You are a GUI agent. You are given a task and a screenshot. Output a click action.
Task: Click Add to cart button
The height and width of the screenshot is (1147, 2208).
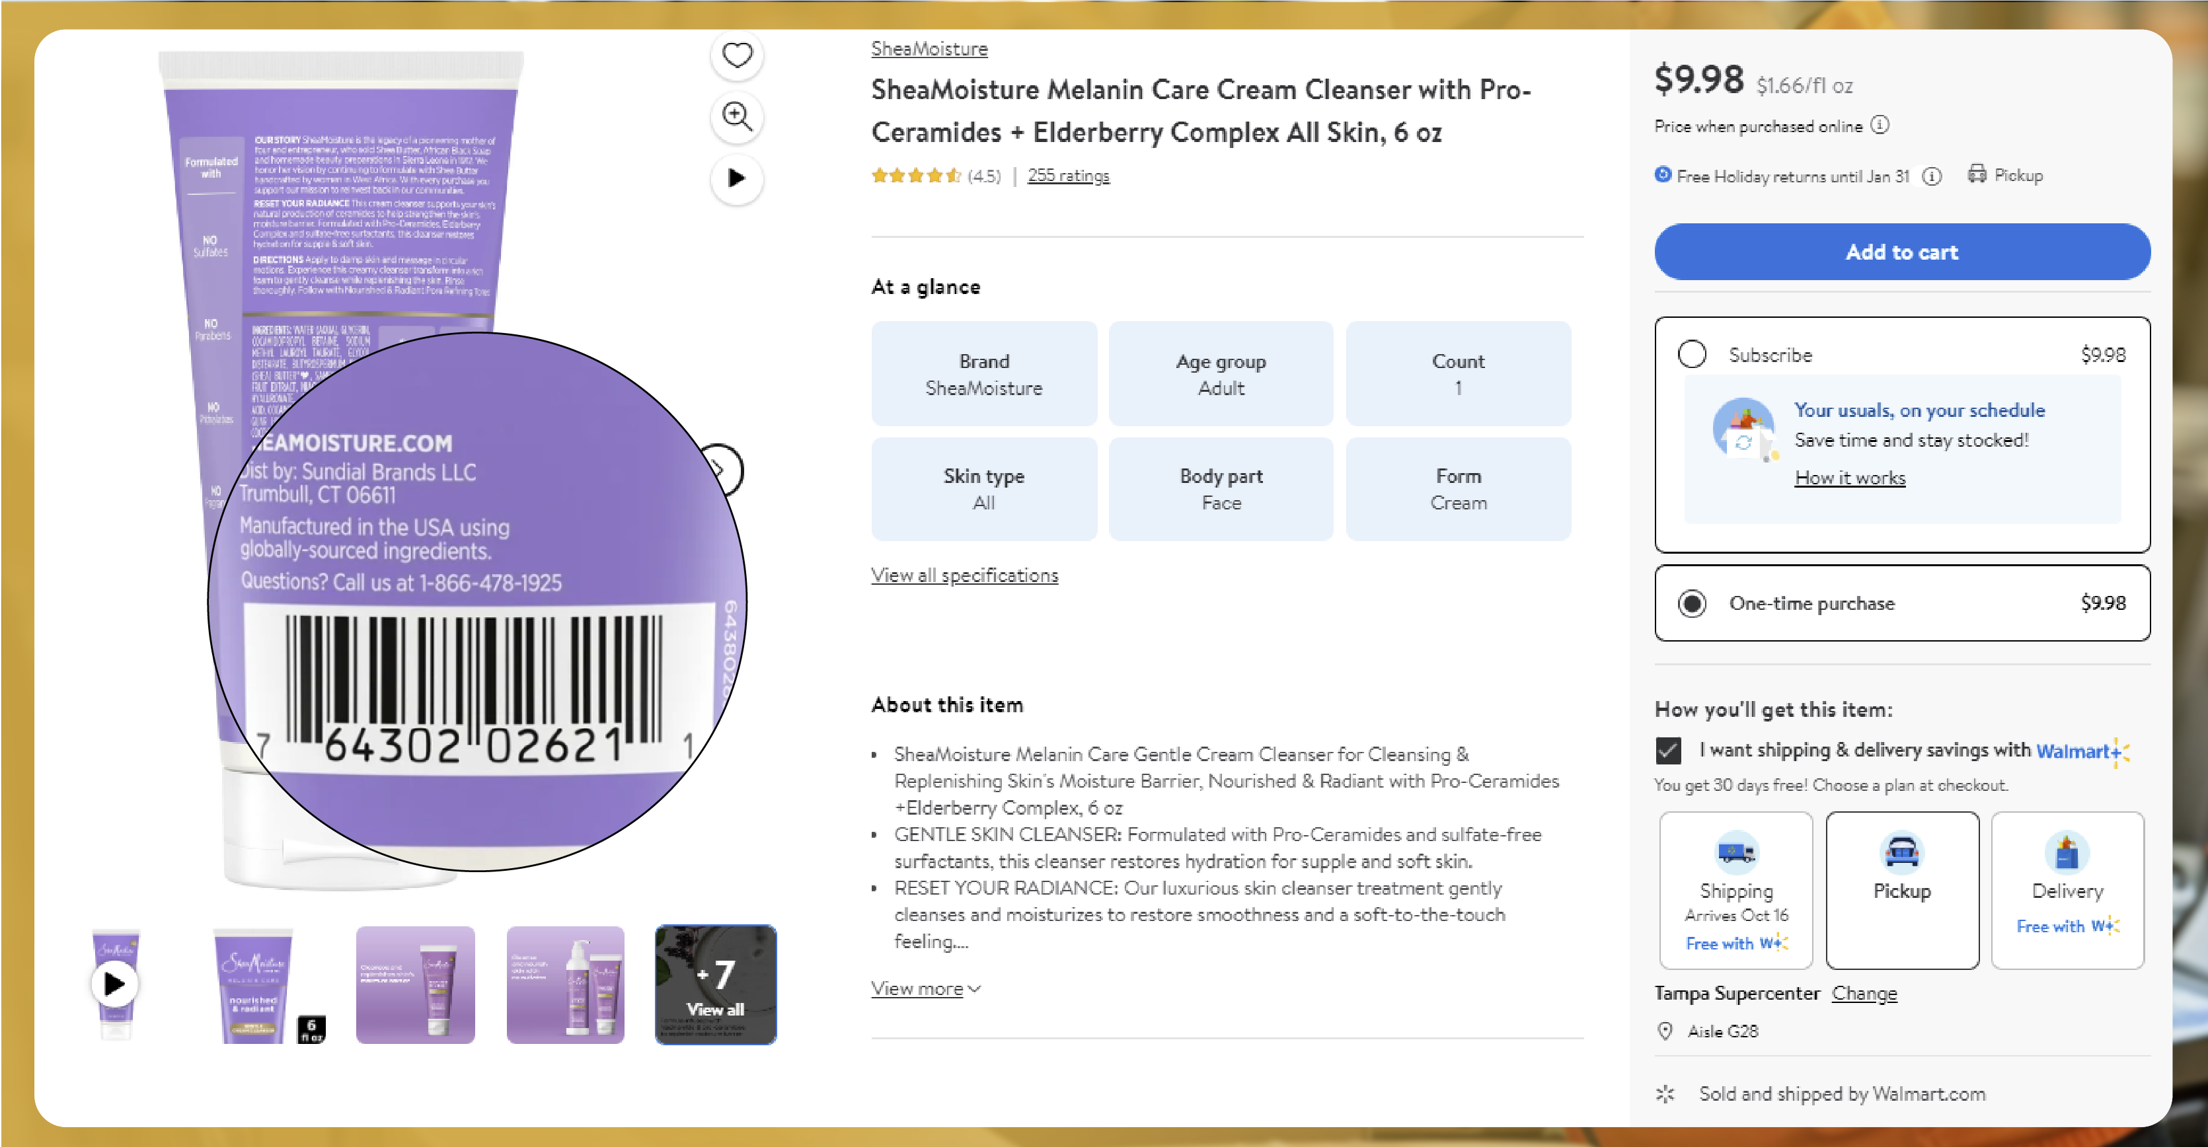pos(1900,251)
